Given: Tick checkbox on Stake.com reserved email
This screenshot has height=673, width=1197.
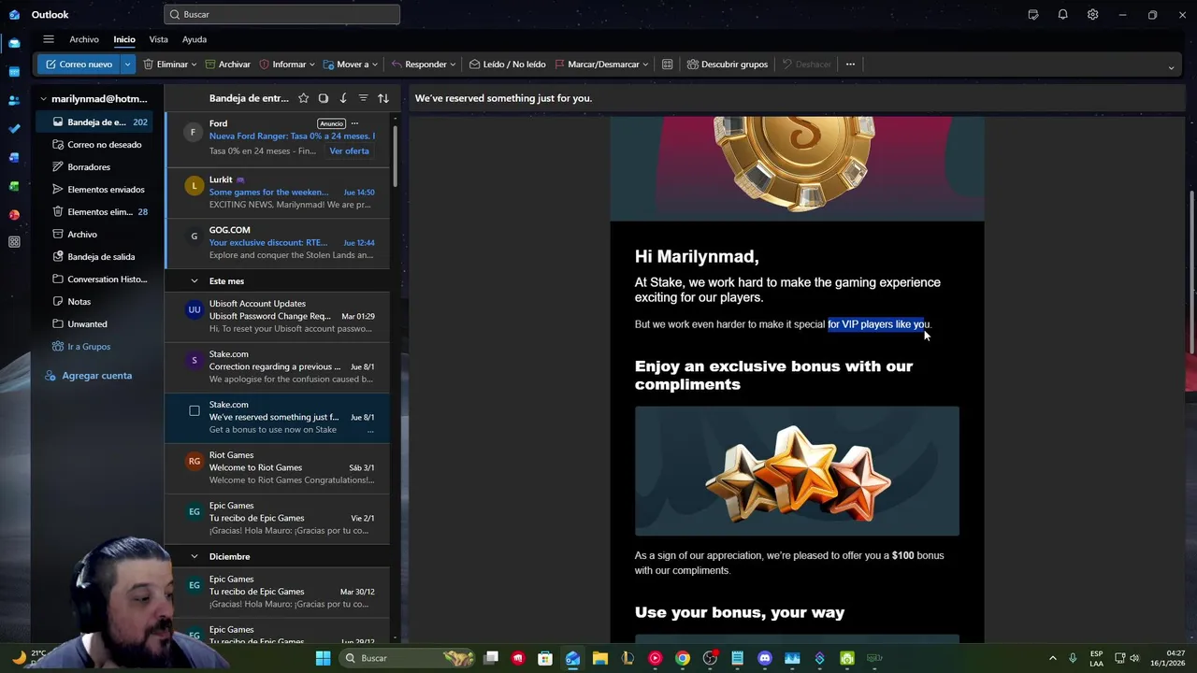Looking at the screenshot, I should (195, 410).
